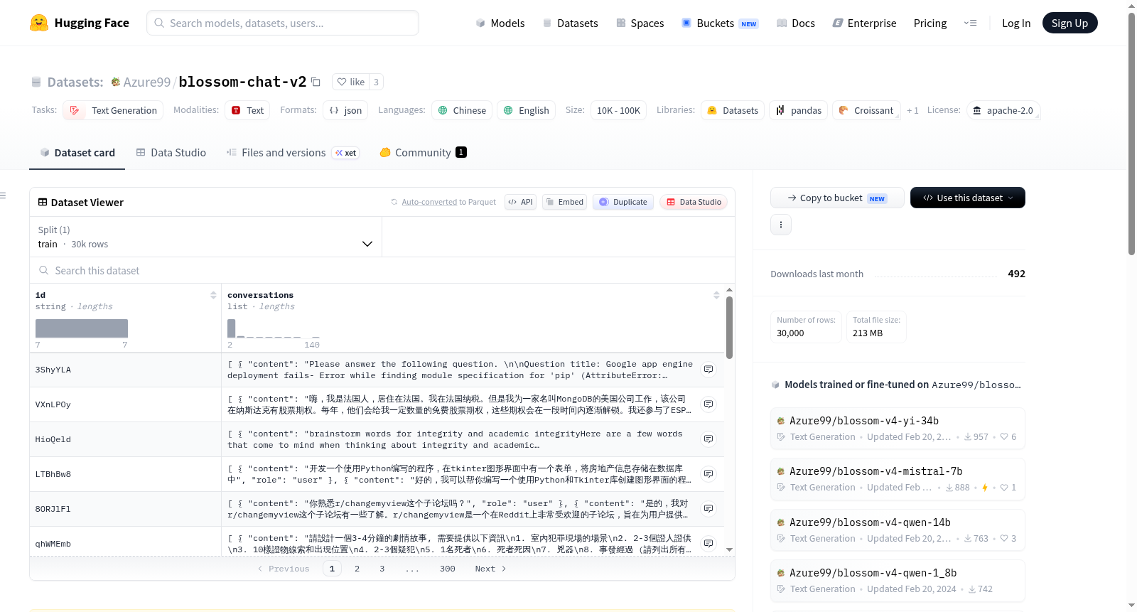Open Azure99/blossom-v4-qwen-1_8b model card
The image size is (1137, 612).
pyautogui.click(x=898, y=581)
